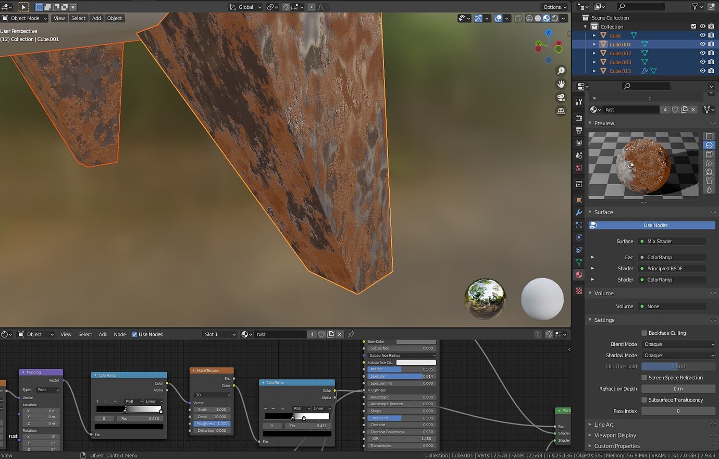Expand Cube.003 in the outliner
Viewport: 719px width, 459px height.
tap(594, 62)
